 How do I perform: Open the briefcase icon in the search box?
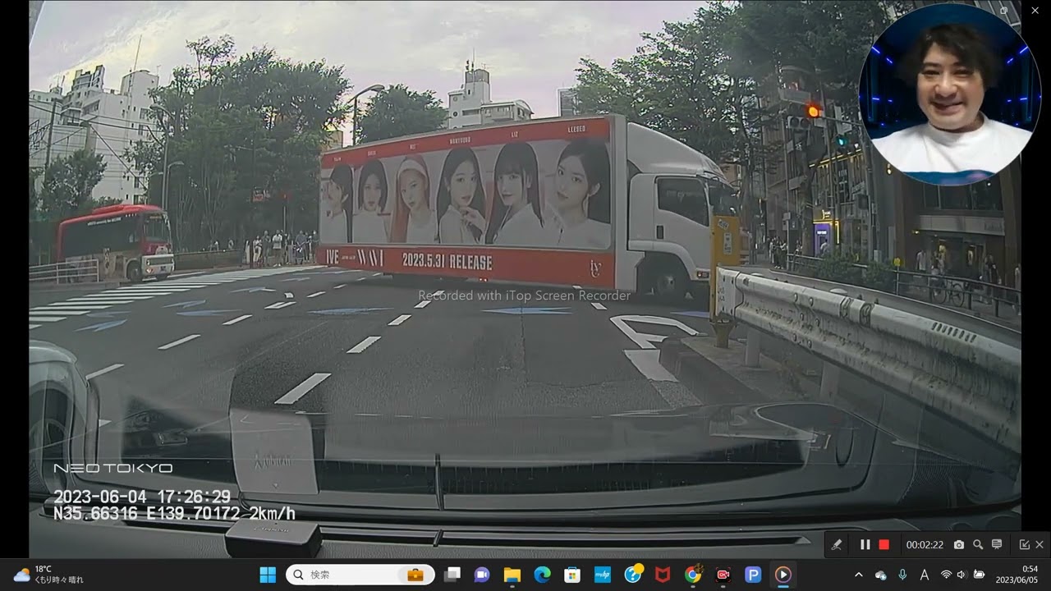415,575
